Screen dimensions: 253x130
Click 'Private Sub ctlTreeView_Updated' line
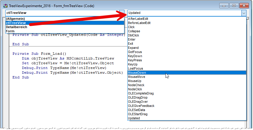(69, 35)
